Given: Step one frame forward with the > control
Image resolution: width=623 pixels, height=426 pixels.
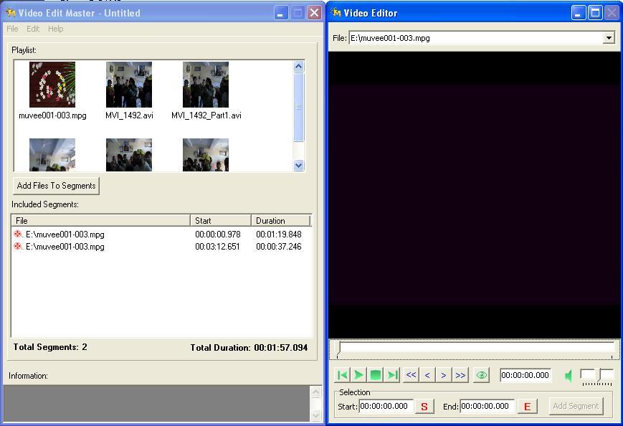Looking at the screenshot, I should click(x=444, y=374).
